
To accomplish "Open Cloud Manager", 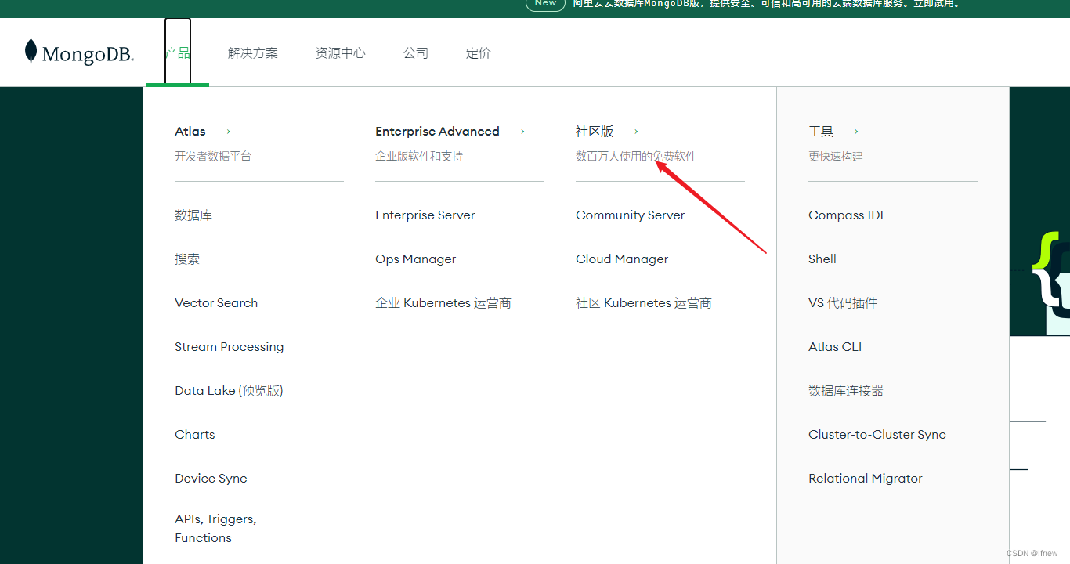I will (x=622, y=259).
